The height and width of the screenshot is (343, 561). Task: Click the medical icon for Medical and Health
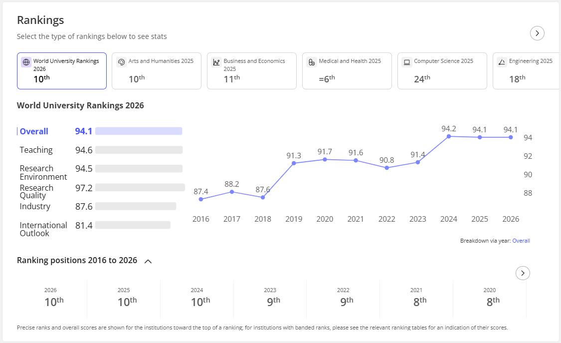coord(312,62)
